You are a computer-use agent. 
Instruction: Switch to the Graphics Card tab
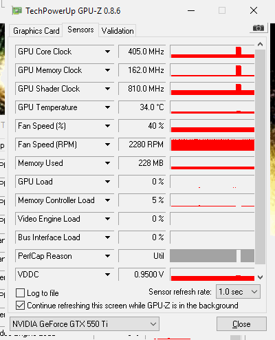[x=36, y=31]
